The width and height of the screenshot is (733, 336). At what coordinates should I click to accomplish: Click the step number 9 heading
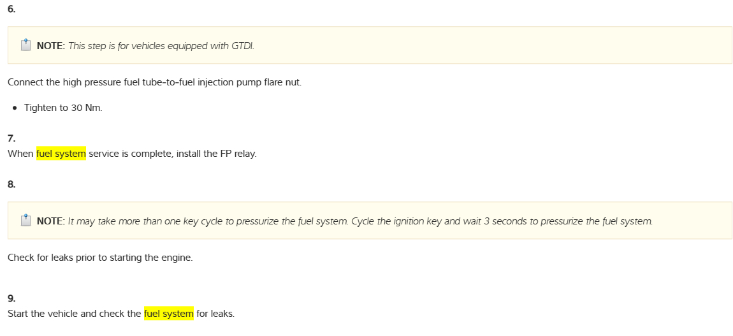pyautogui.click(x=11, y=298)
